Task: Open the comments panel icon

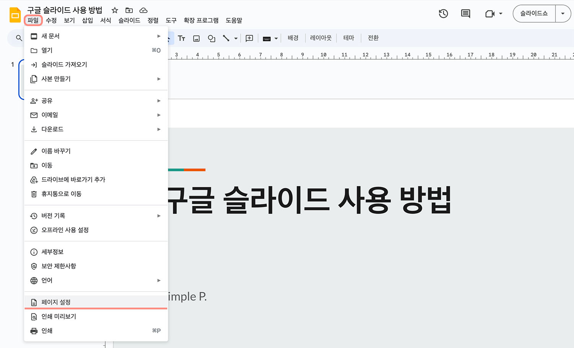Action: coord(465,14)
